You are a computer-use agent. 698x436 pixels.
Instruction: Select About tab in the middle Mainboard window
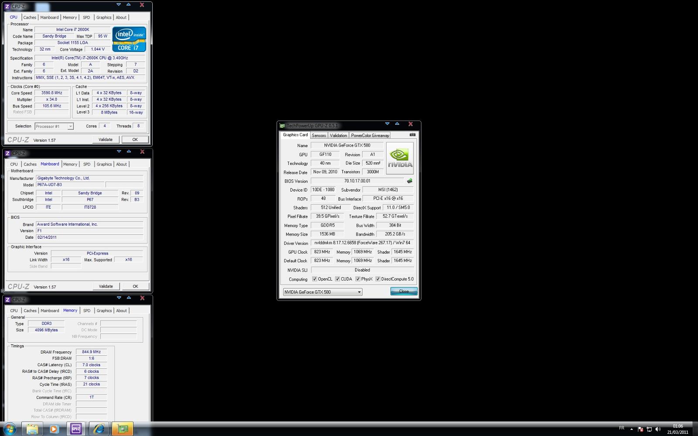(x=122, y=164)
